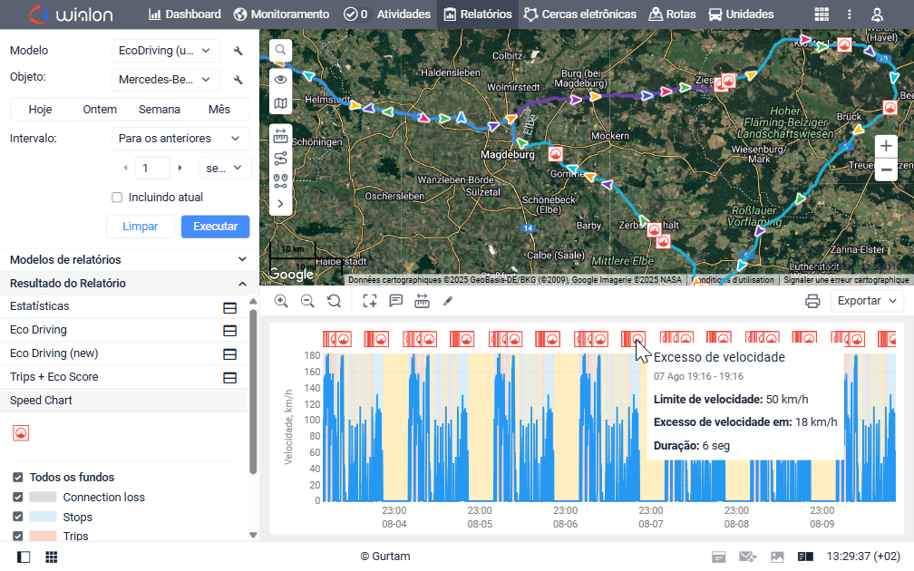Screen dimensions: 914x571
Task: Open the map search tool
Action: coord(280,50)
